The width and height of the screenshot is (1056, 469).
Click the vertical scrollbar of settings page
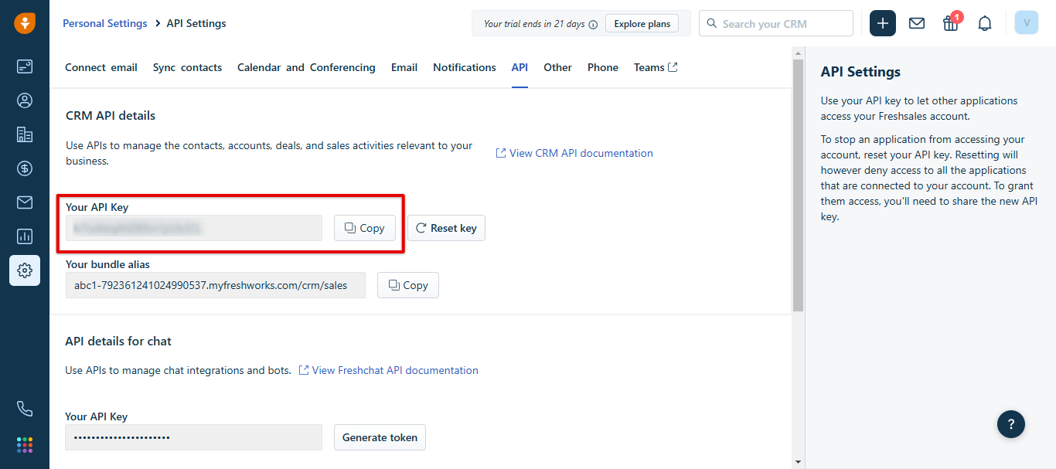799,185
